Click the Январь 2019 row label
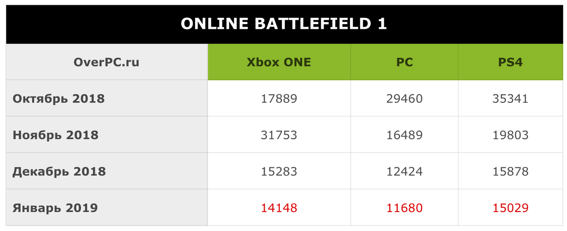This screenshot has height=231, width=567. coord(55,208)
